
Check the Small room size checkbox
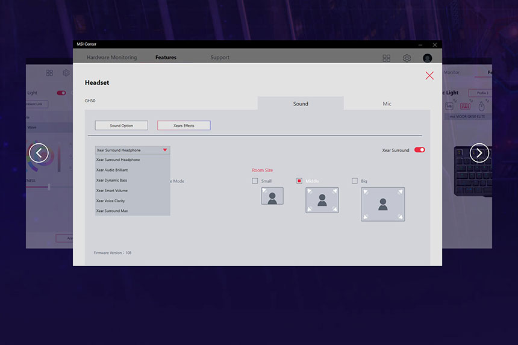coord(255,181)
